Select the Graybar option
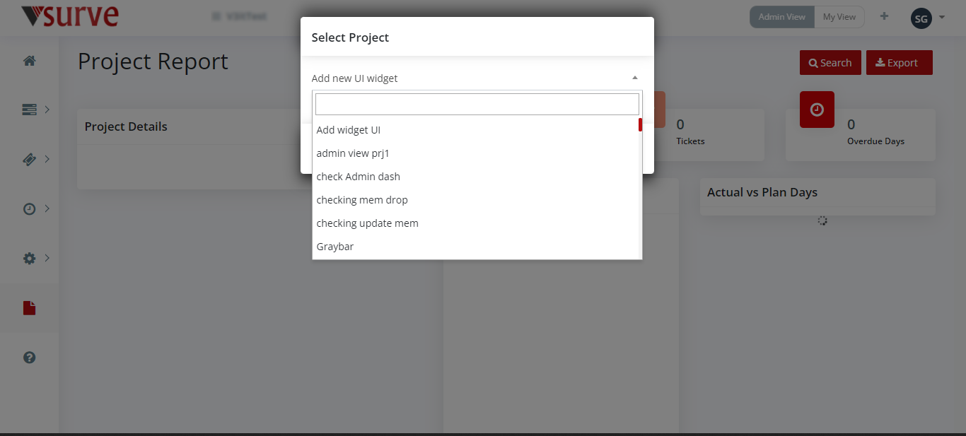 point(475,247)
